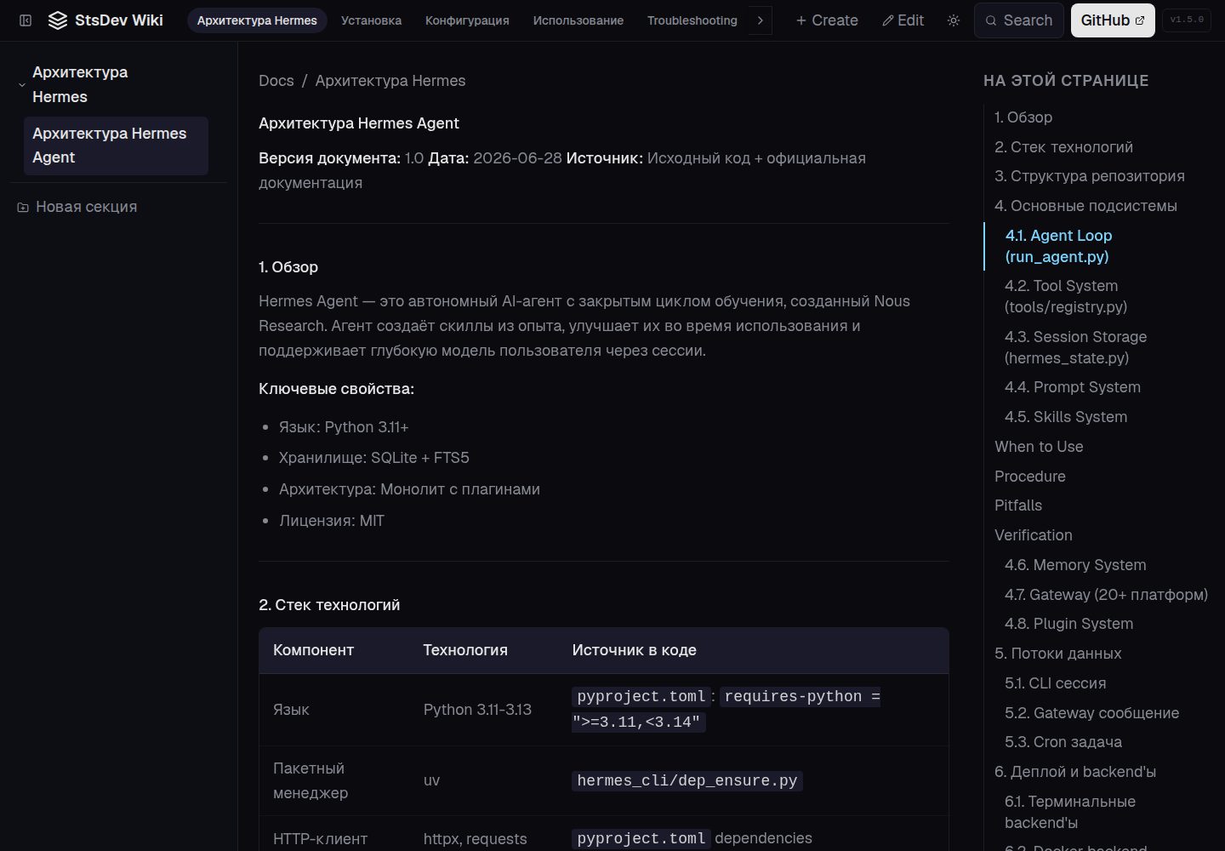Collapse the Архитектура Hermes sidebar section chevron
Screen dimensions: 1225x851
point(22,84)
